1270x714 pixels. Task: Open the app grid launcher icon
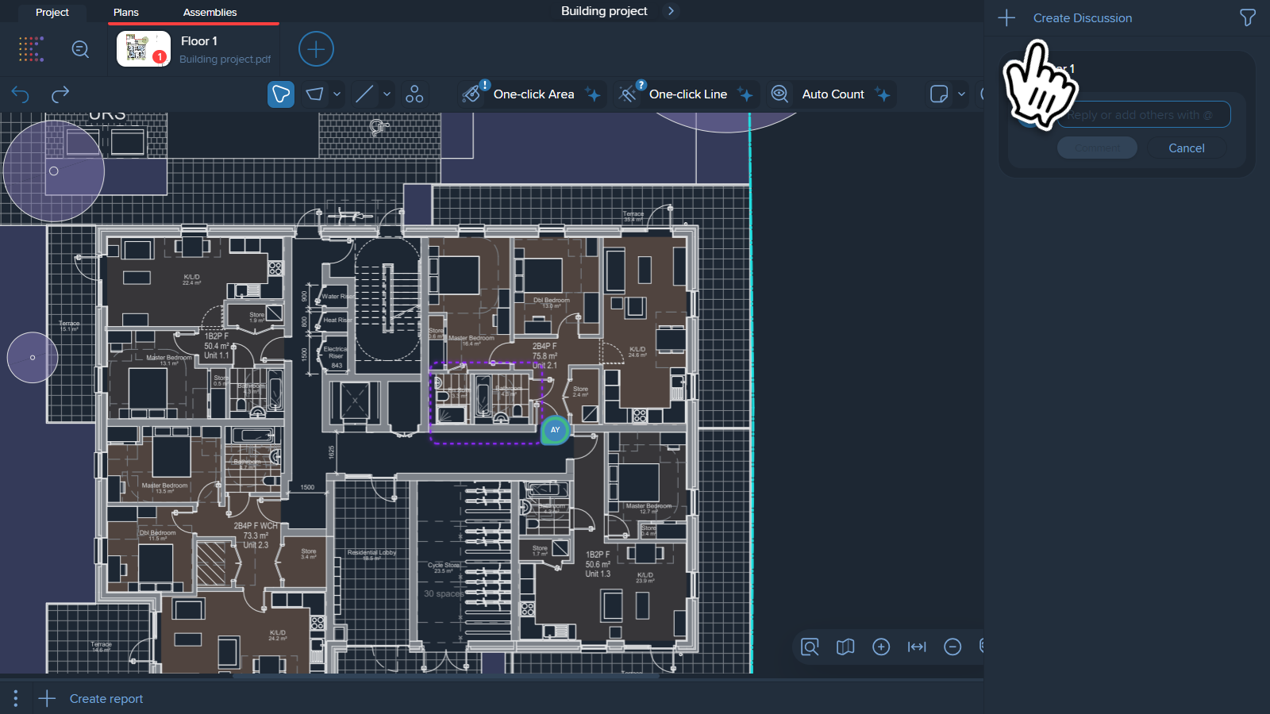(31, 49)
